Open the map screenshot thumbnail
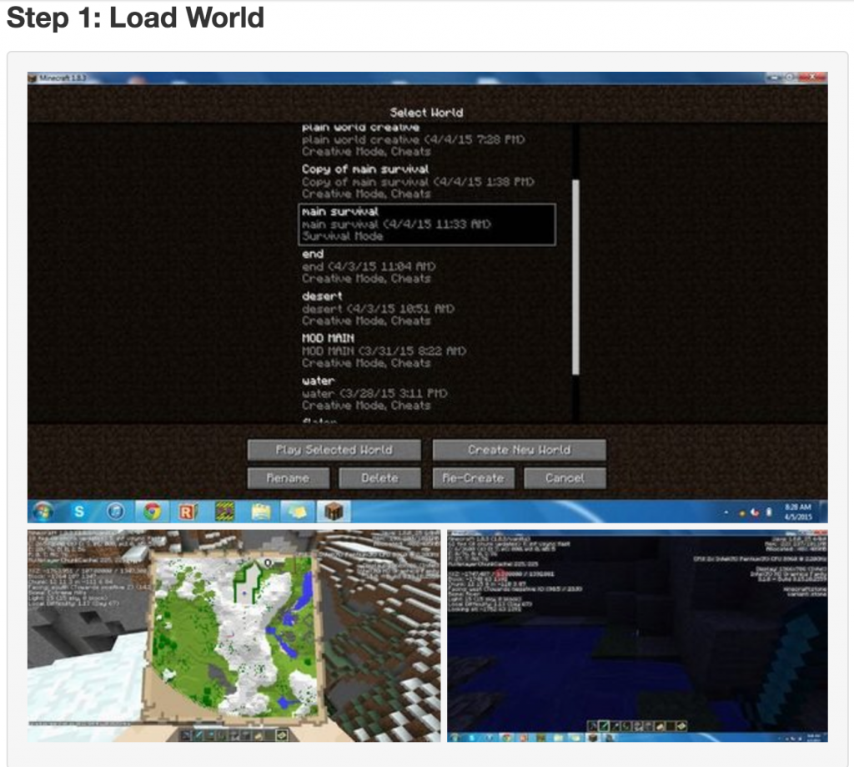The height and width of the screenshot is (767, 854). 234,636
